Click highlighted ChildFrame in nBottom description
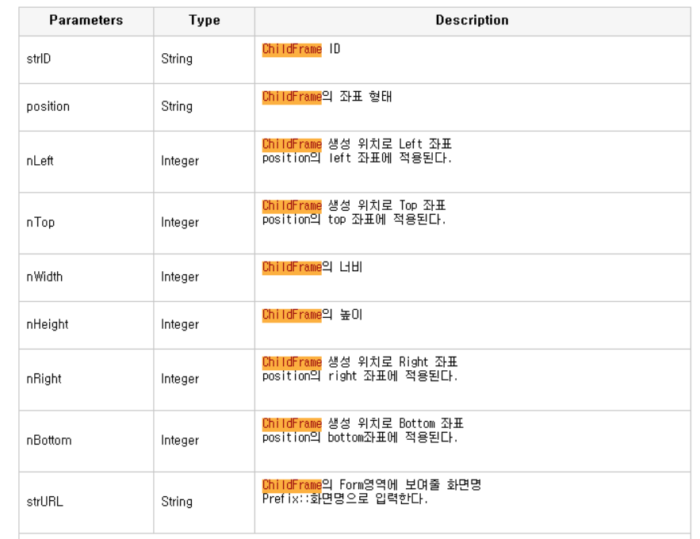The height and width of the screenshot is (539, 700). (x=292, y=423)
